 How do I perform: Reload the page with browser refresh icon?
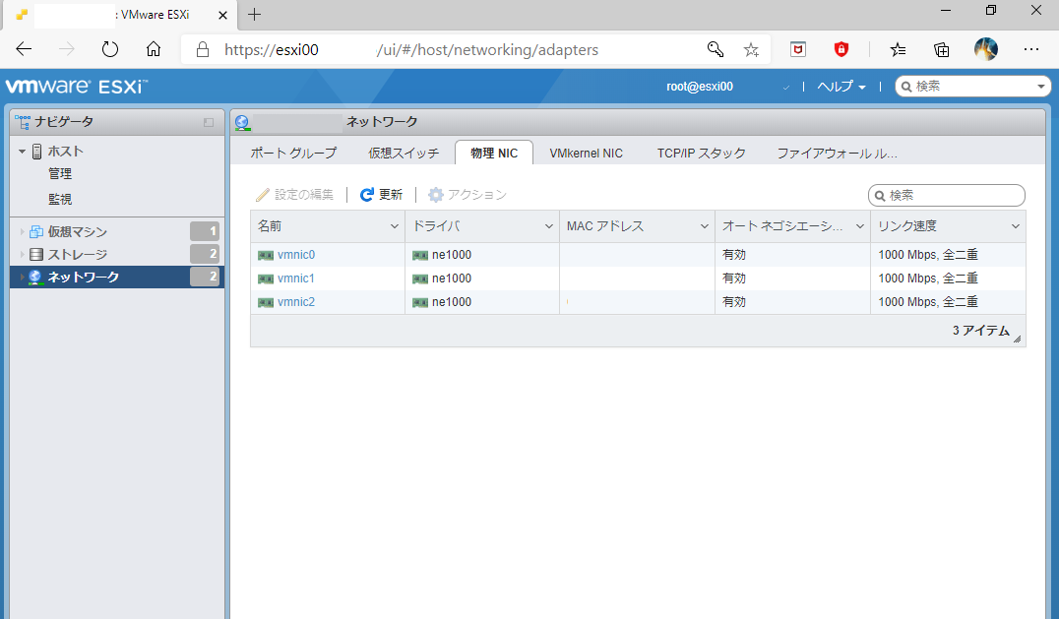point(110,49)
